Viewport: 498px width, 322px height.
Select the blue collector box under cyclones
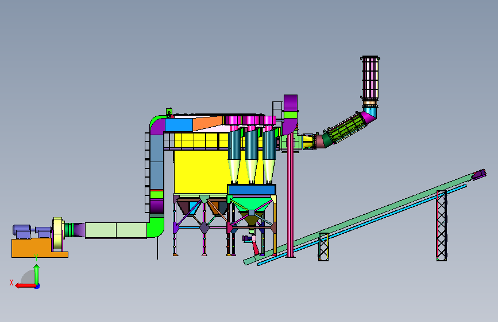[252, 190]
